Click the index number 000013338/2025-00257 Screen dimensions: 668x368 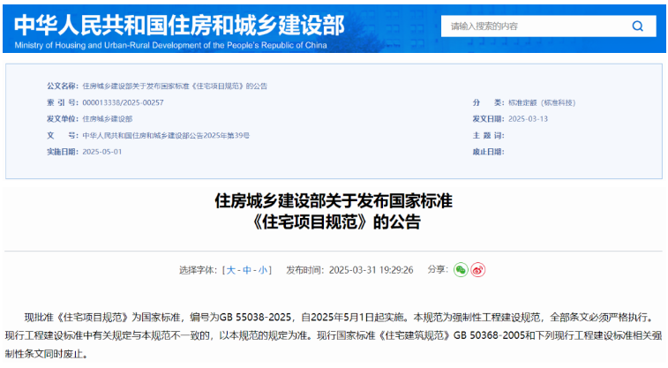[x=124, y=102]
